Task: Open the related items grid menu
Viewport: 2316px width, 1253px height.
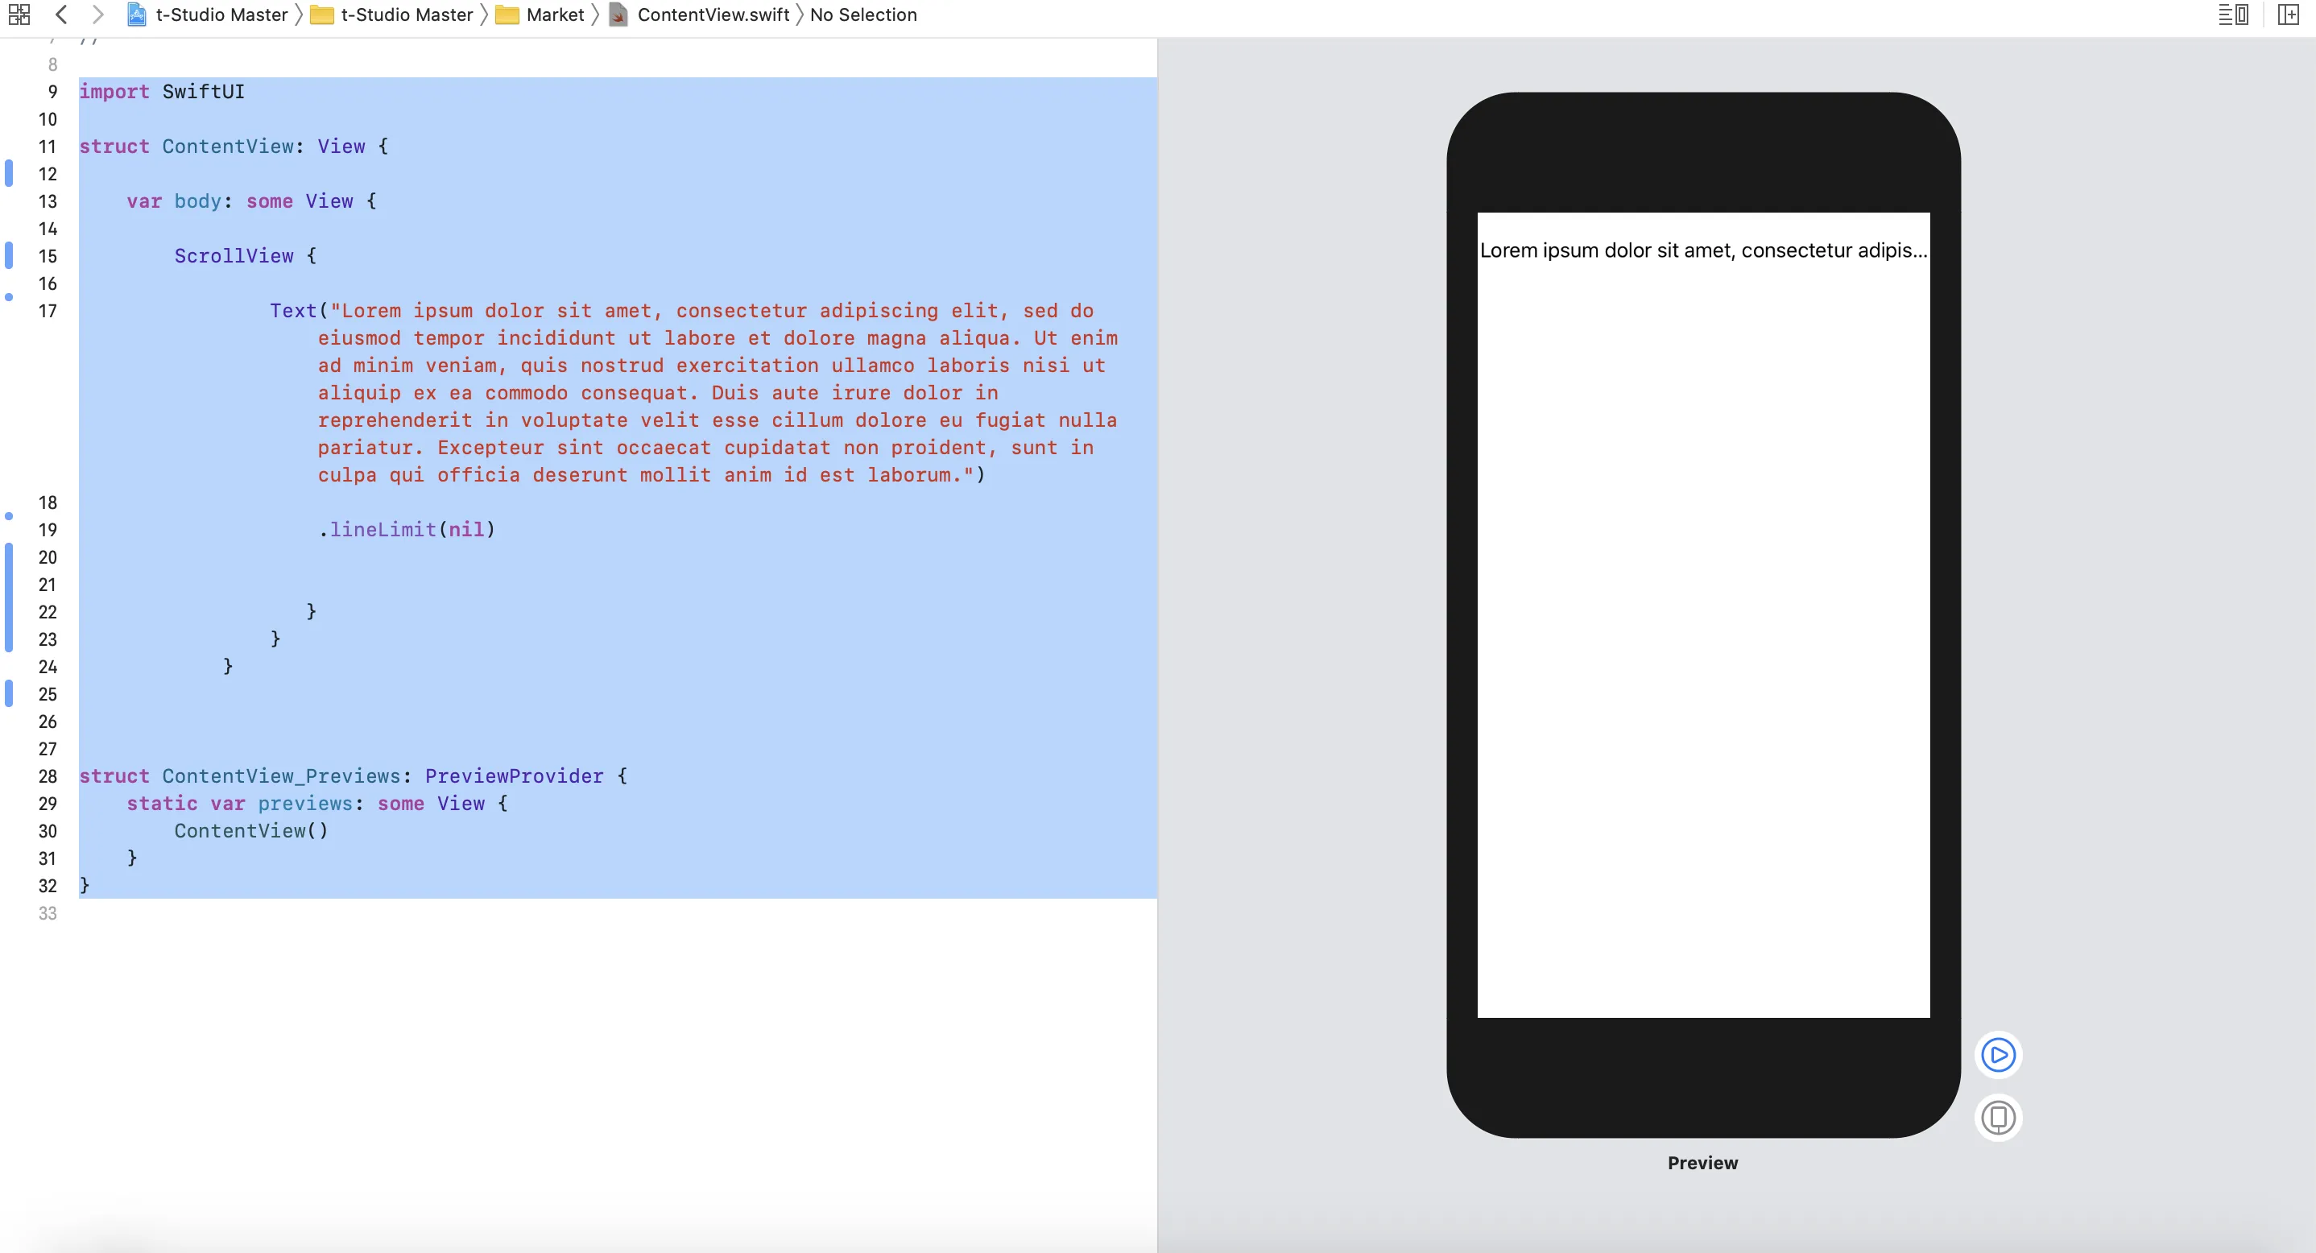Action: click(x=19, y=14)
